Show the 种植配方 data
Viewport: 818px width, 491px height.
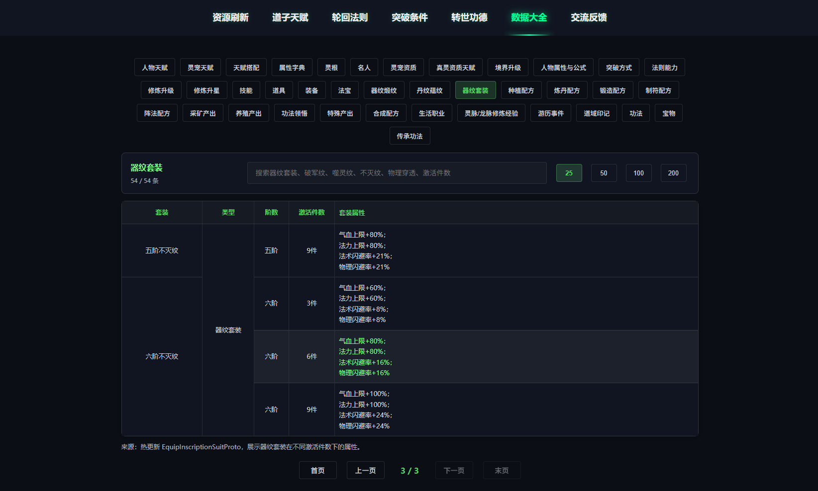tap(521, 90)
